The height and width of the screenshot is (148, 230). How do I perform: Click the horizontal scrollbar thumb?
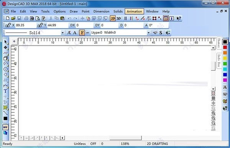(126, 138)
